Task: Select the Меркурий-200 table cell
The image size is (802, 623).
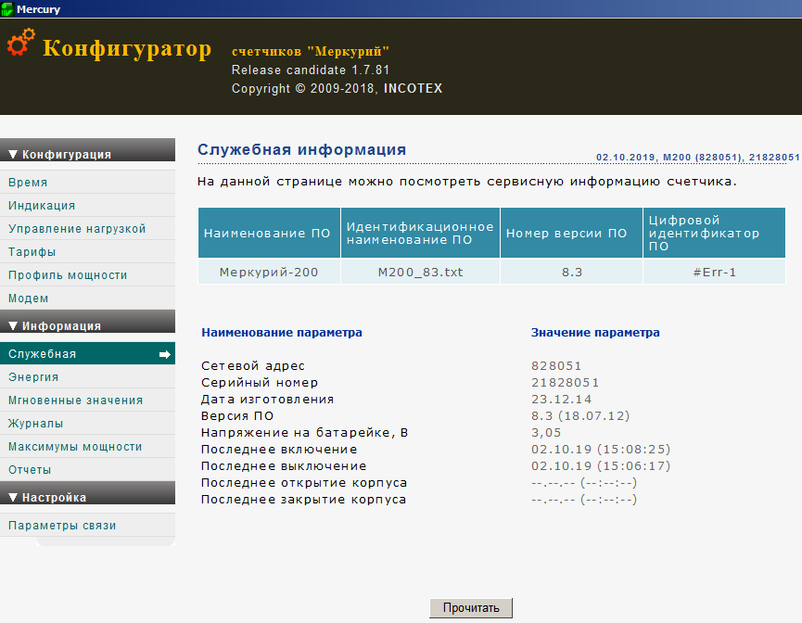Action: [x=269, y=273]
